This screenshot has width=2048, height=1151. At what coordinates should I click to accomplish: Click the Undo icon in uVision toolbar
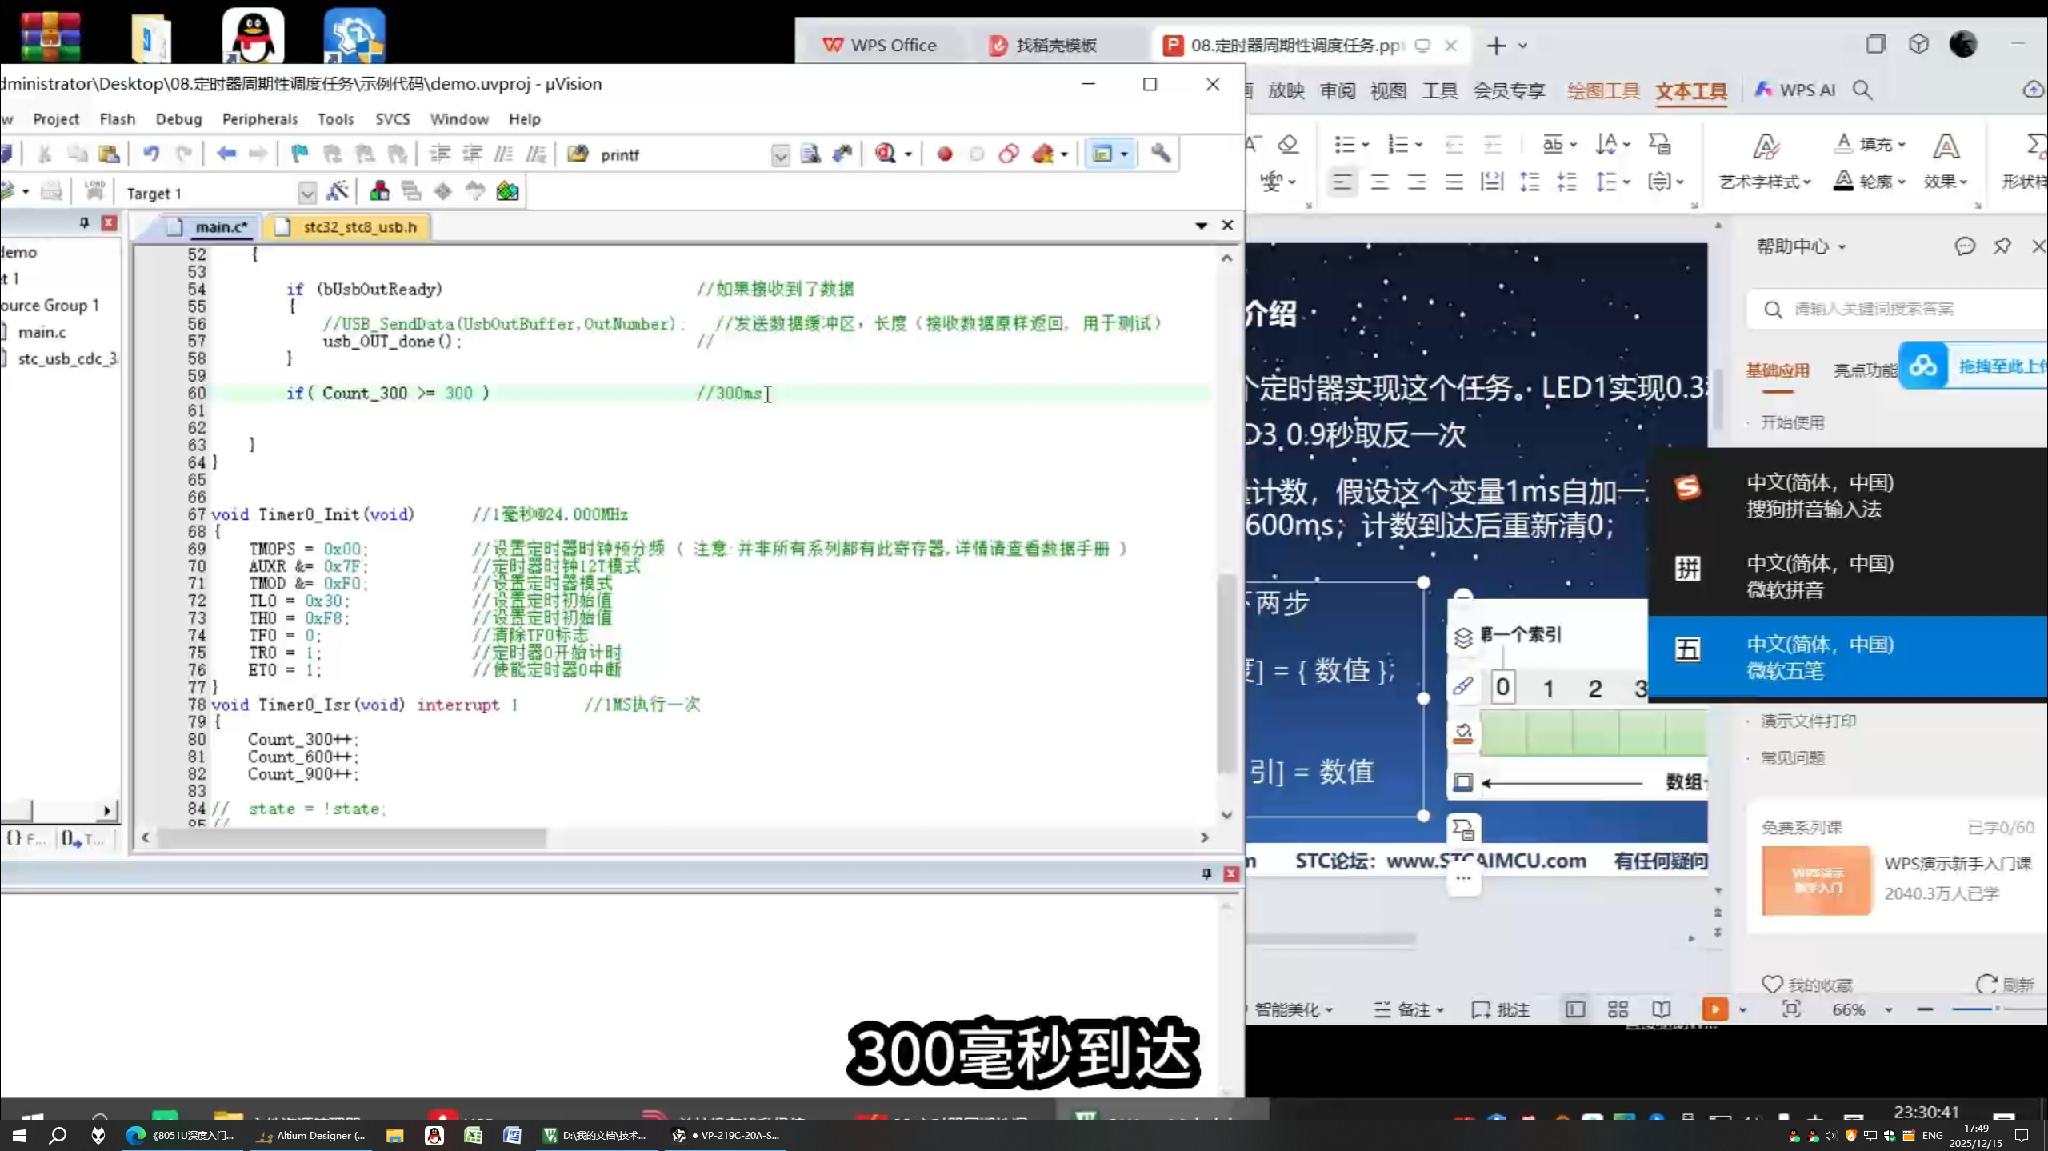pos(153,153)
